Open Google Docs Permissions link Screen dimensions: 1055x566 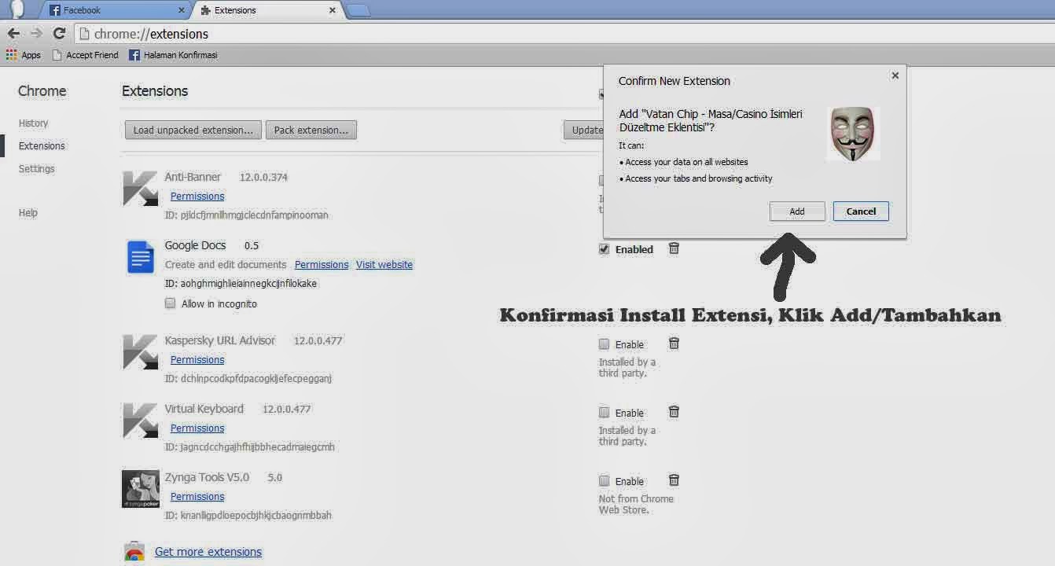tap(322, 264)
